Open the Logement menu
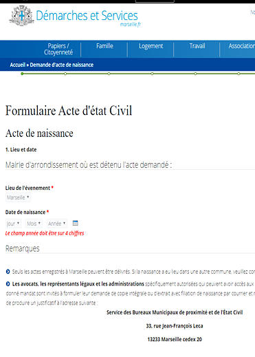The image size is (255, 357). pyautogui.click(x=151, y=46)
